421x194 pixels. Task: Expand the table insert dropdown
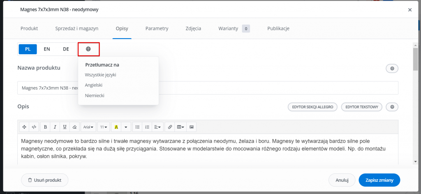pyautogui.click(x=180, y=127)
